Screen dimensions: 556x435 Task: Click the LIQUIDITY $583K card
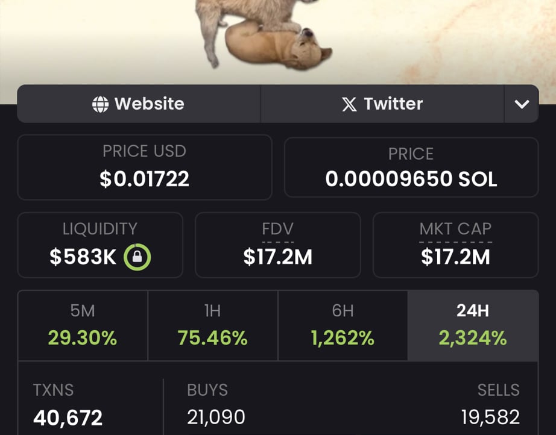[x=100, y=245]
